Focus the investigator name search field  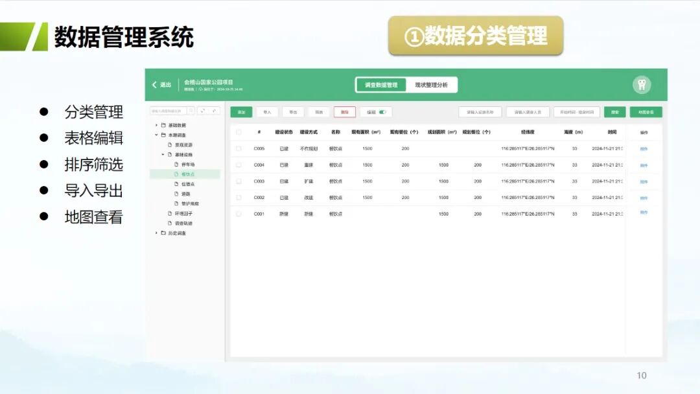[528, 112]
